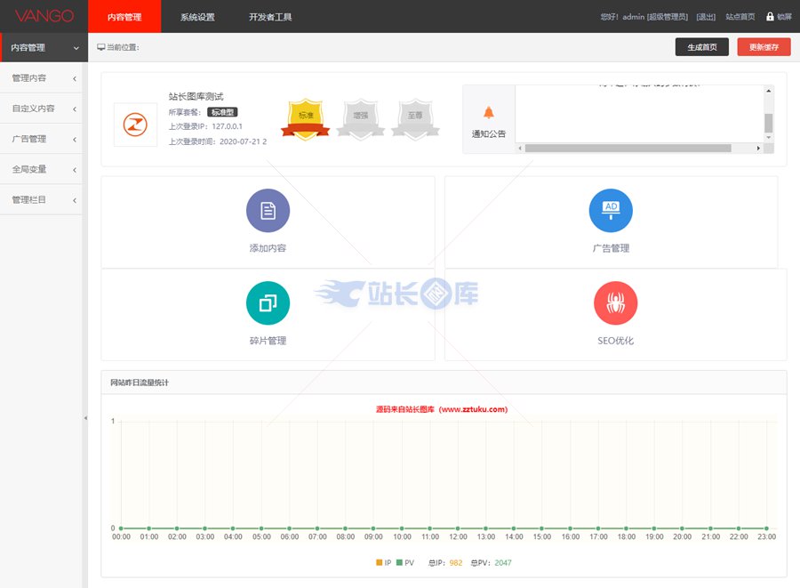The width and height of the screenshot is (800, 588).
Task: Click the gold 标准 badge
Action: (x=305, y=117)
